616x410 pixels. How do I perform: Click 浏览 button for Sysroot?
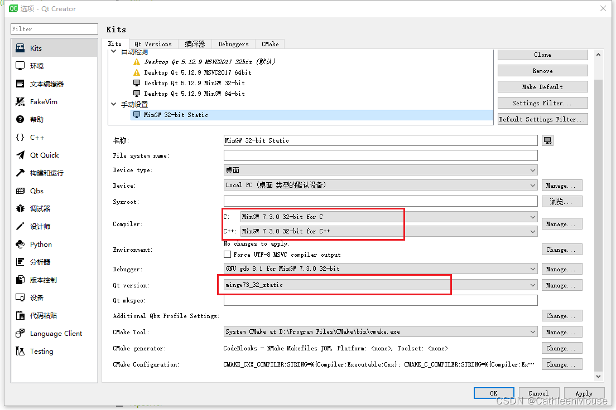tap(562, 202)
